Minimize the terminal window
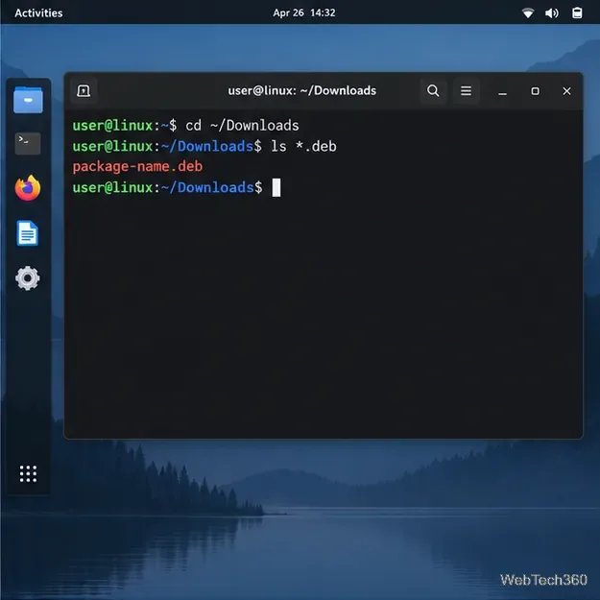 [x=502, y=90]
